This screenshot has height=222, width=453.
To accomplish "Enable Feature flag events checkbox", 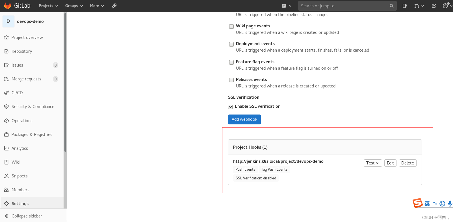I will tap(231, 62).
